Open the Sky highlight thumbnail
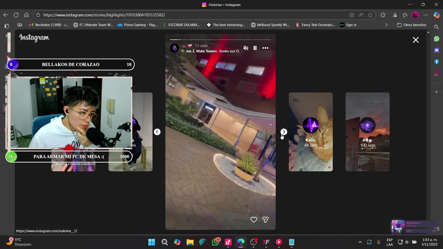Screen dimensions: 443x249 pos(368,132)
